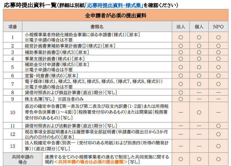The height and width of the screenshot is (166, 231).
Task: Select the 書類名 column header
Action: 97,27
